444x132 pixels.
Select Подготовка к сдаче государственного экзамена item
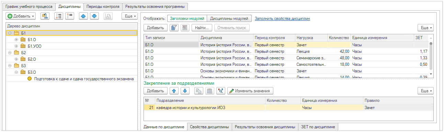coord(84,79)
